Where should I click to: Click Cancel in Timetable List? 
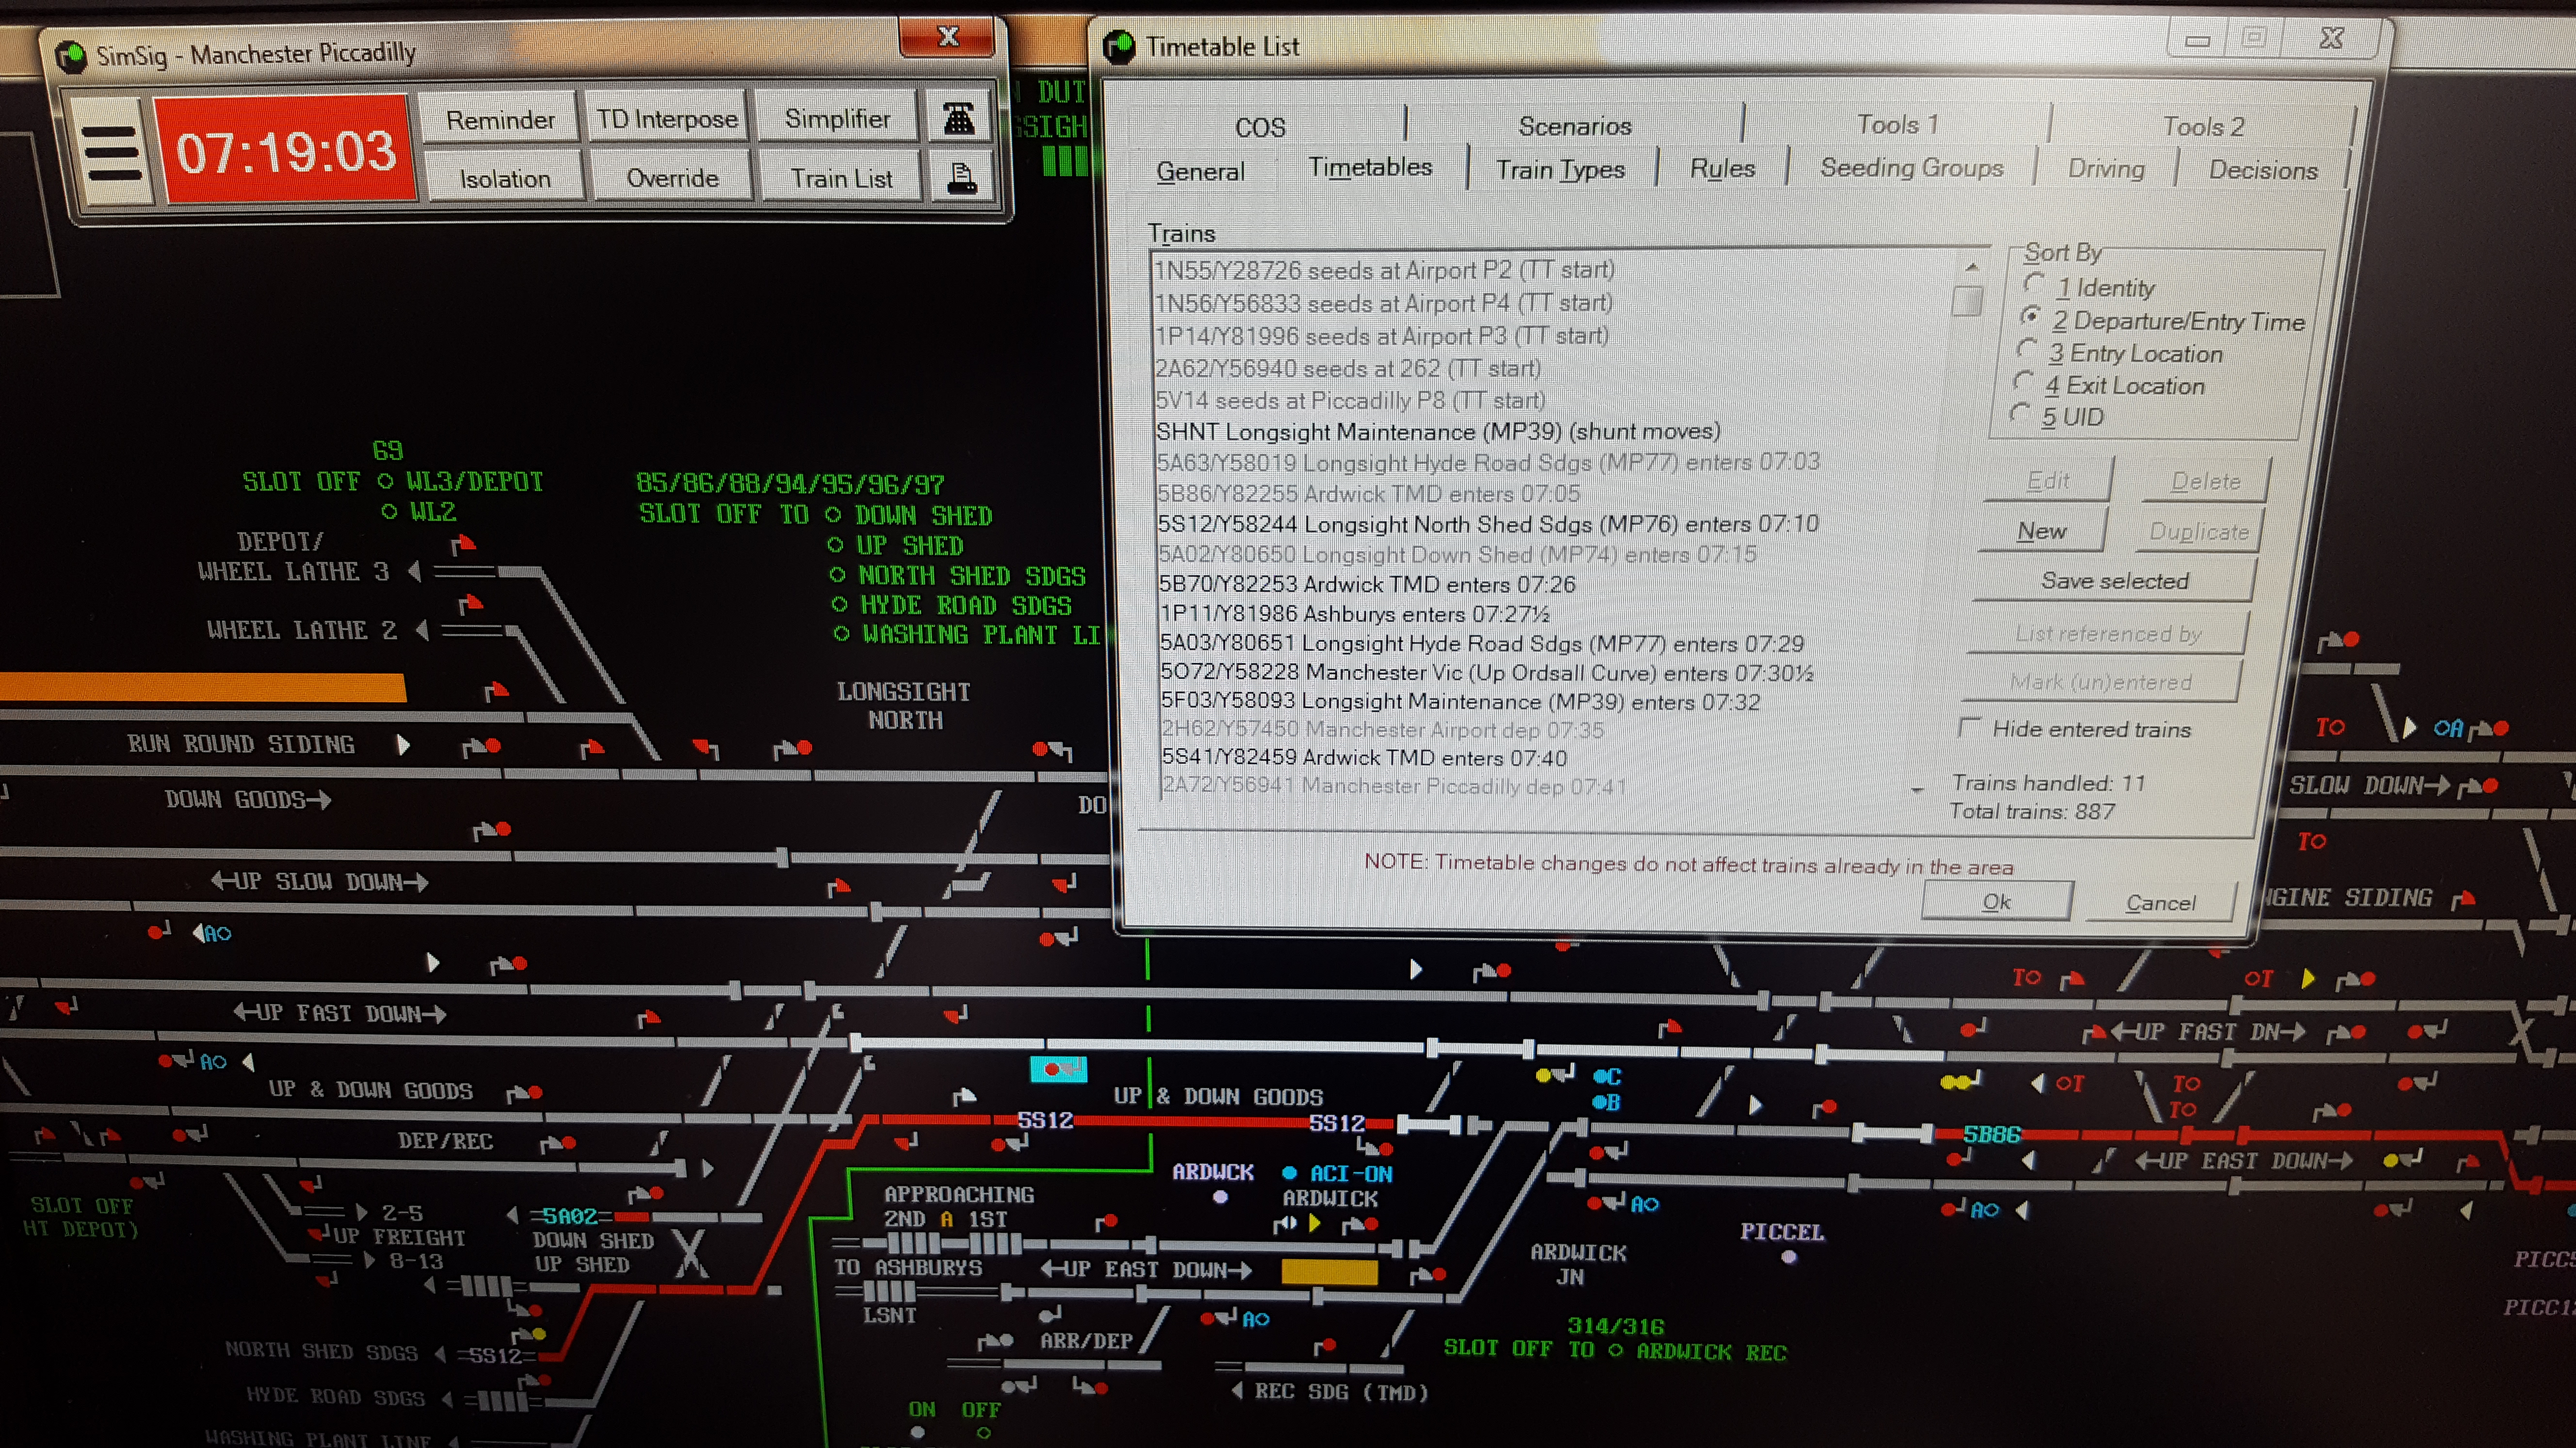2160,902
